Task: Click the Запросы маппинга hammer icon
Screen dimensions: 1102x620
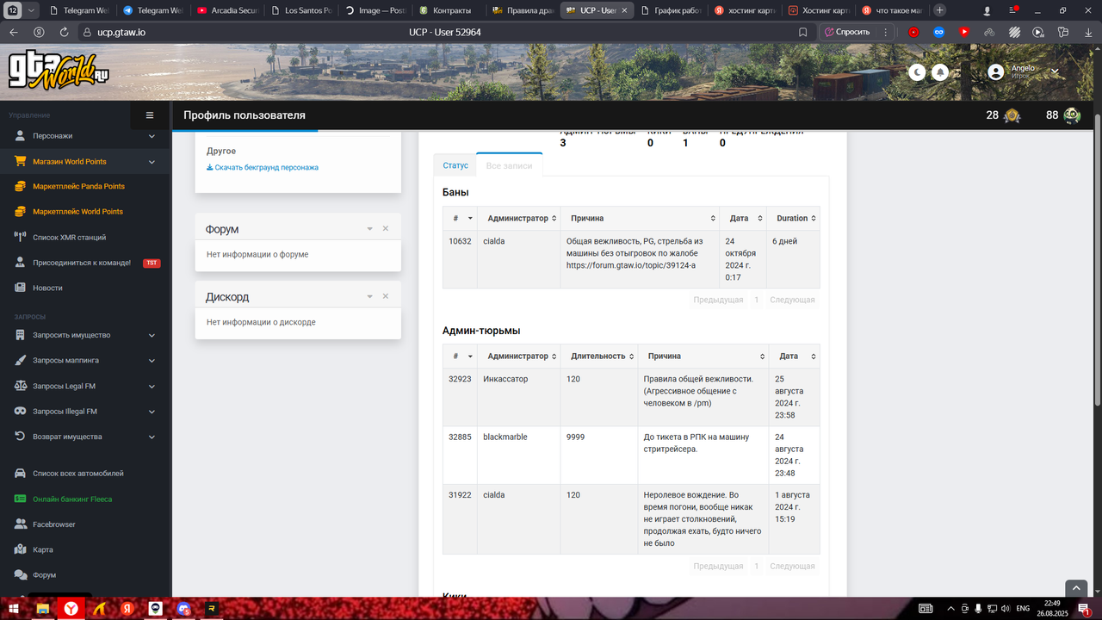Action: point(20,360)
